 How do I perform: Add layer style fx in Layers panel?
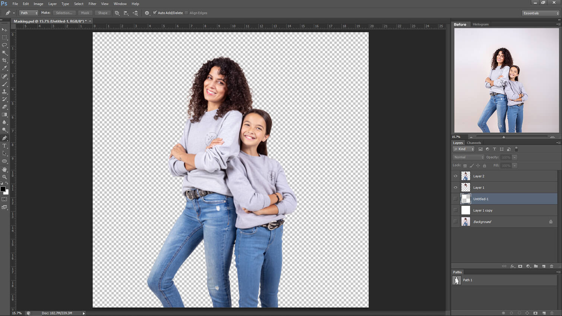tap(512, 266)
